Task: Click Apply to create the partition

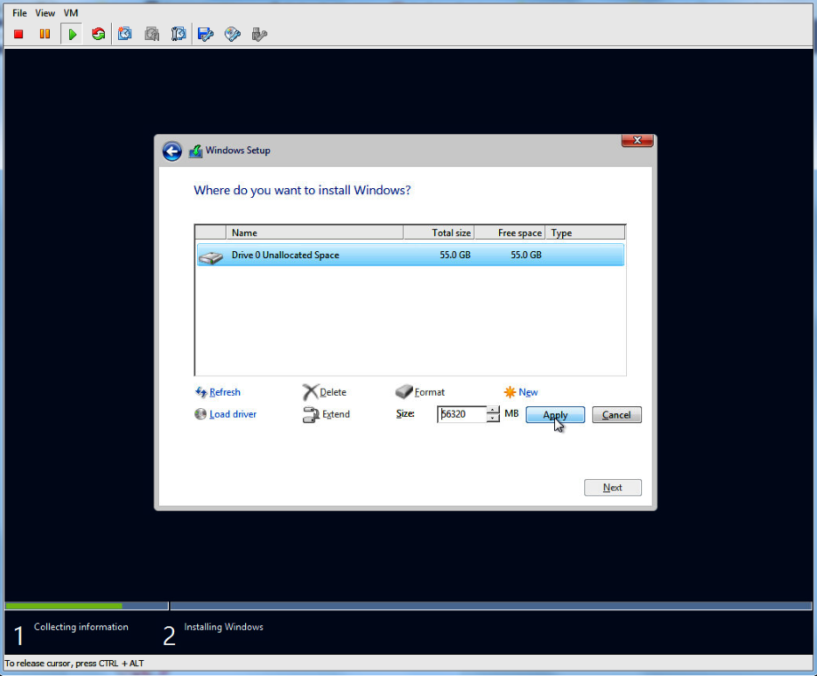Action: point(555,414)
